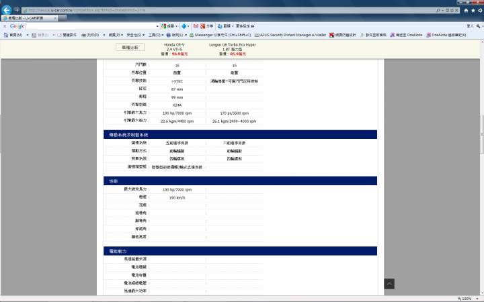Click the Send to OneNote button
Viewport: 484px width, 302px height.
click(406, 35)
